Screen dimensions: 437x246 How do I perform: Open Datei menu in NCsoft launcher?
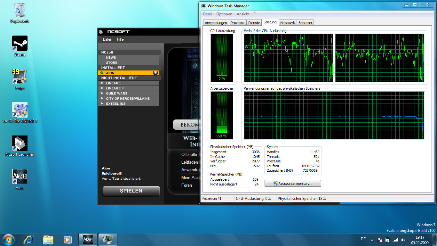click(x=107, y=39)
